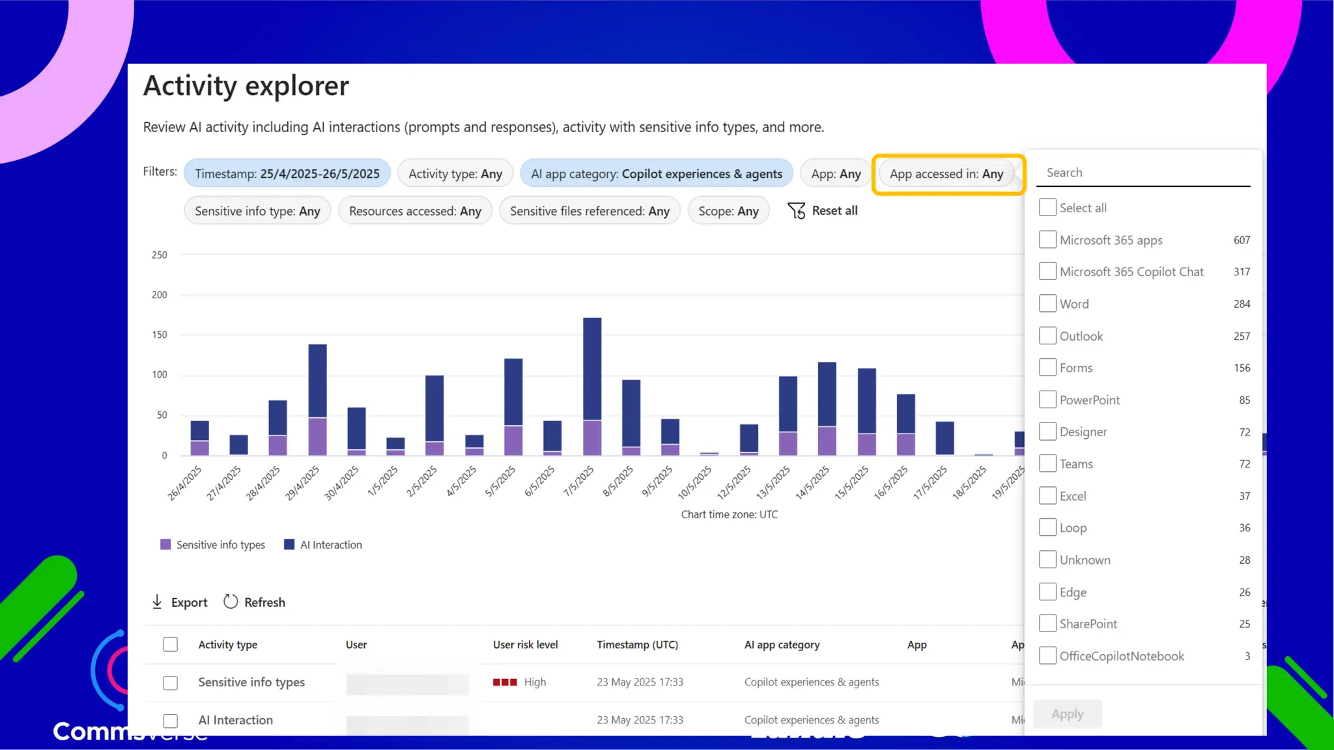The height and width of the screenshot is (750, 1334).
Task: Click the Export download arrow icon
Action: 157,602
